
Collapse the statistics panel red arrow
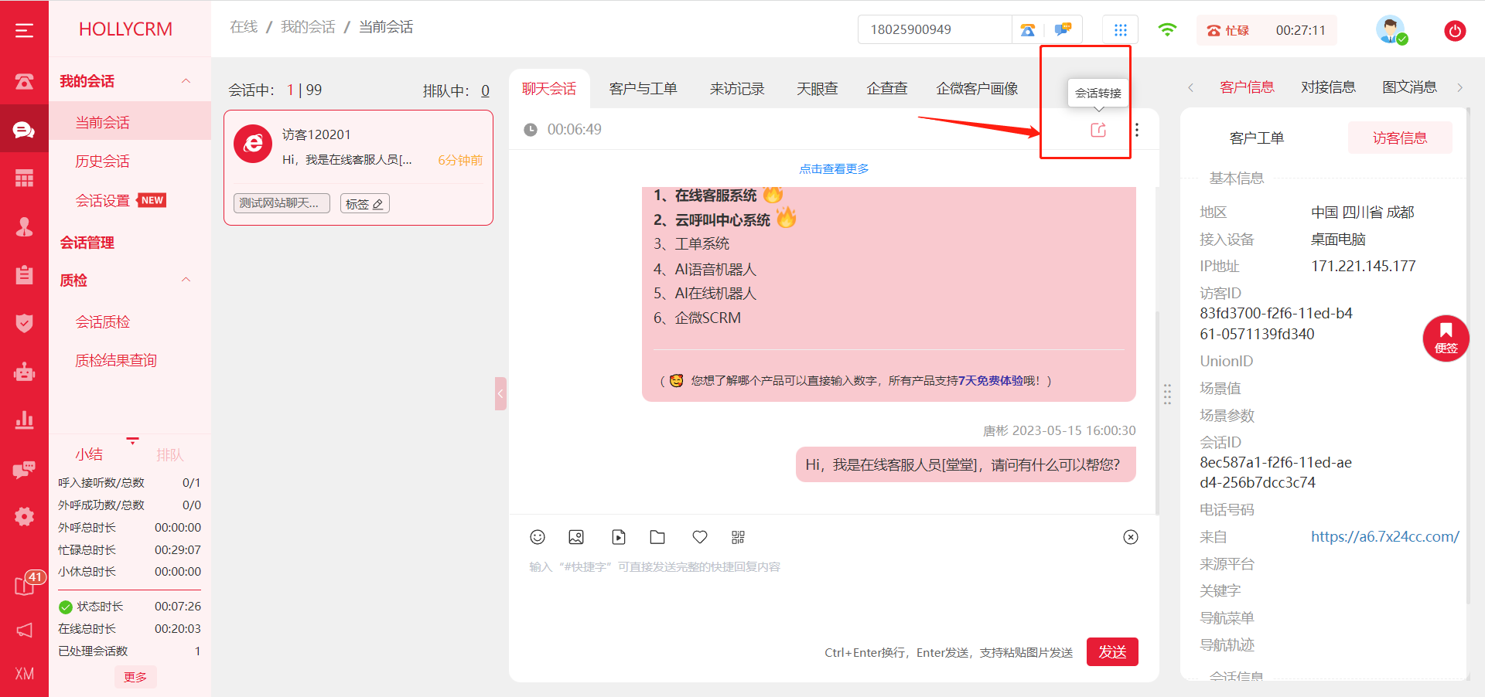(133, 440)
